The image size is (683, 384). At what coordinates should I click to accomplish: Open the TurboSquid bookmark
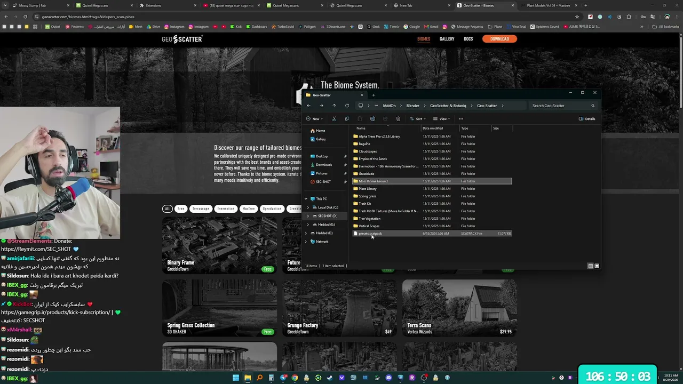coord(283,27)
